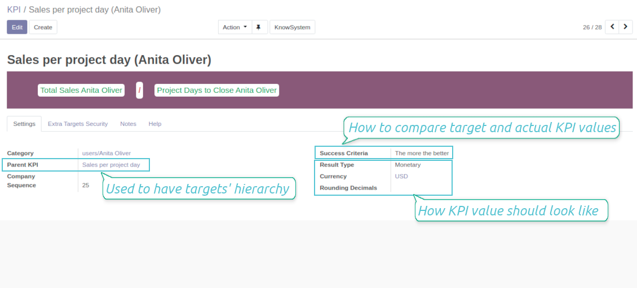637x288 pixels.
Task: Click the Create button
Action: [43, 27]
